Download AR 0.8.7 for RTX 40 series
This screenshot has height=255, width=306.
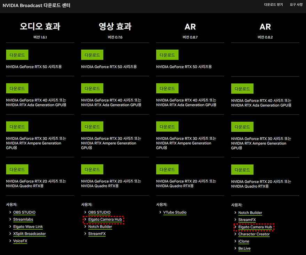[167, 88]
